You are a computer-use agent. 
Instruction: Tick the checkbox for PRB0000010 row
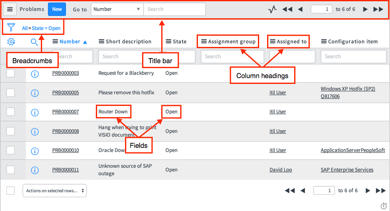11,150
